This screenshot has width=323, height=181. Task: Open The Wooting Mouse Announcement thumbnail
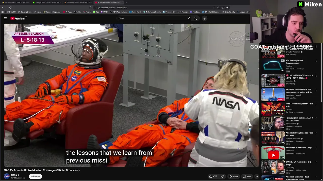pyautogui.click(x=273, y=66)
